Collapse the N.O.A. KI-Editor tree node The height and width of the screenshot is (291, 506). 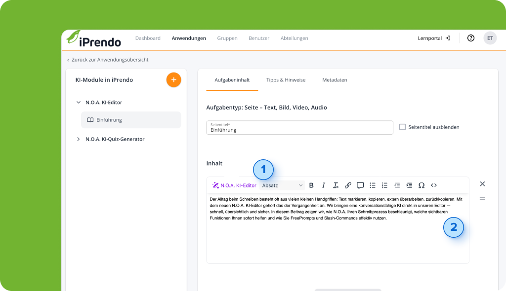(x=78, y=103)
